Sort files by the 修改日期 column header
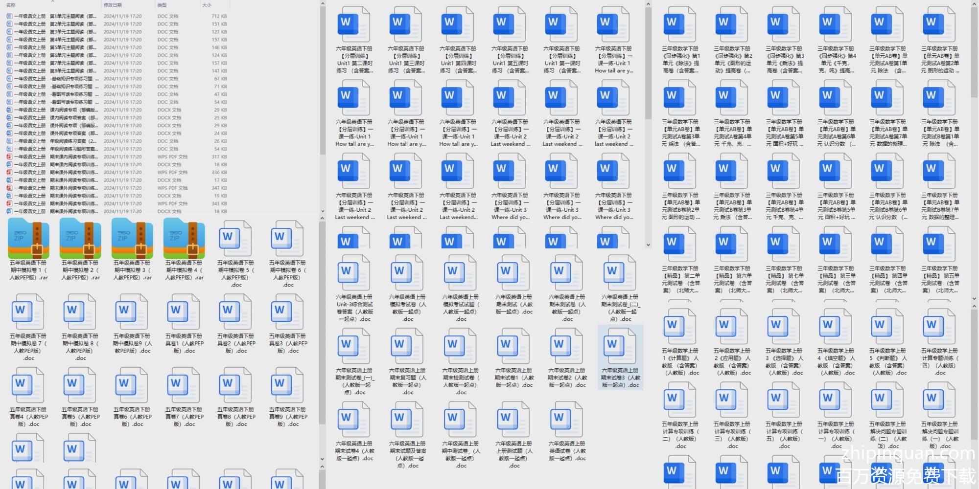 pos(113,5)
